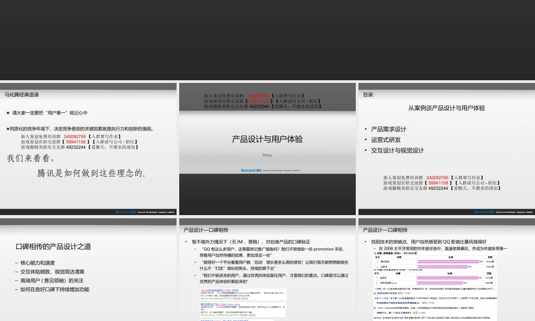Click the heading 目录:

click(x=369, y=95)
